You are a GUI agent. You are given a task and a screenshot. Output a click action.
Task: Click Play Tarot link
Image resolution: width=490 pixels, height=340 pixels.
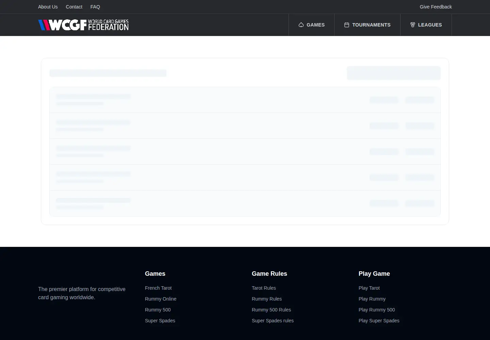369,288
